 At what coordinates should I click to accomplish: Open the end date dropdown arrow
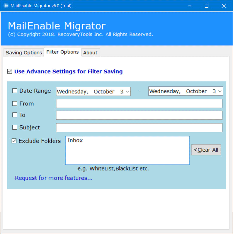coord(220,91)
